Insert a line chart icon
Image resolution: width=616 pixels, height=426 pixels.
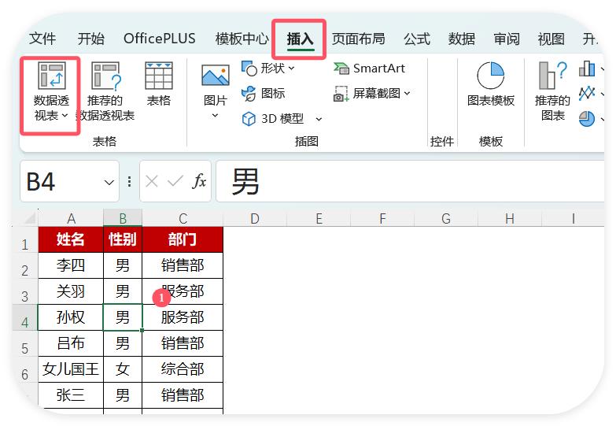(x=587, y=93)
